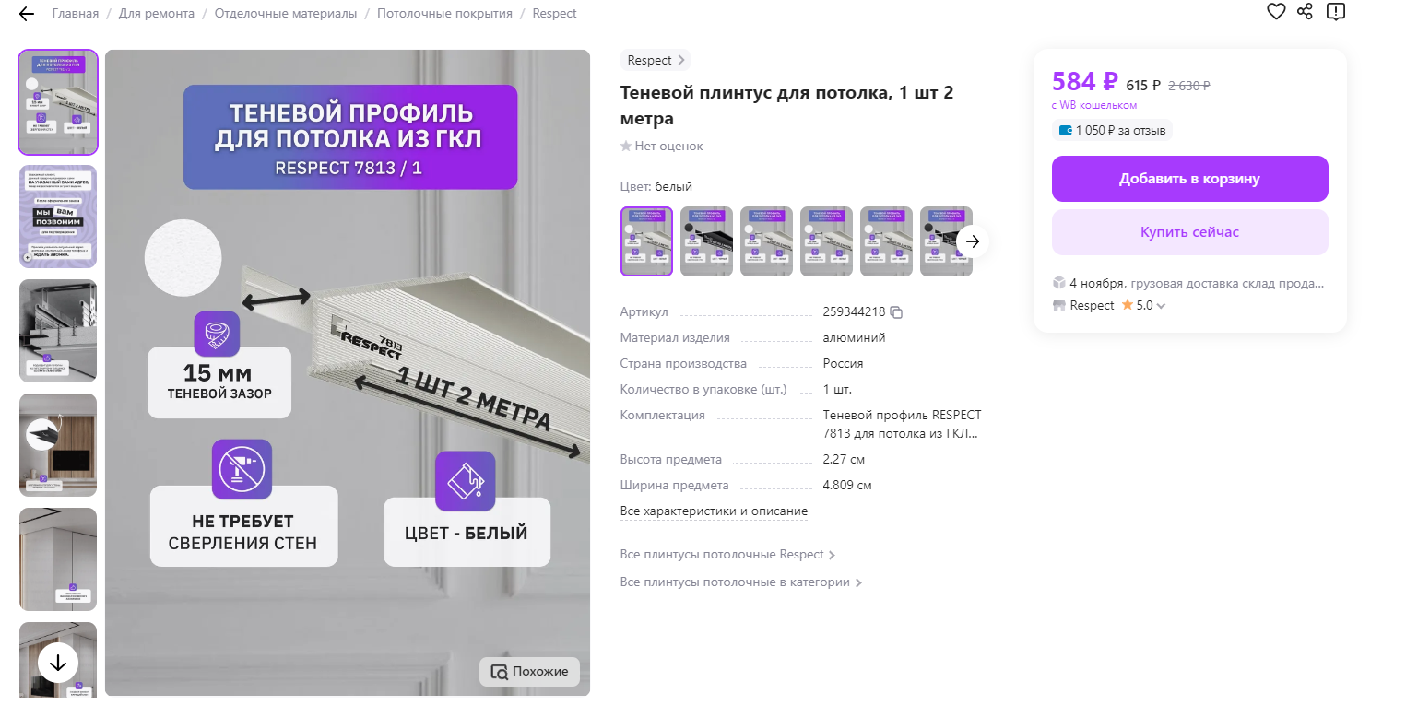Copy article number 259344218 with copy icon

point(896,312)
